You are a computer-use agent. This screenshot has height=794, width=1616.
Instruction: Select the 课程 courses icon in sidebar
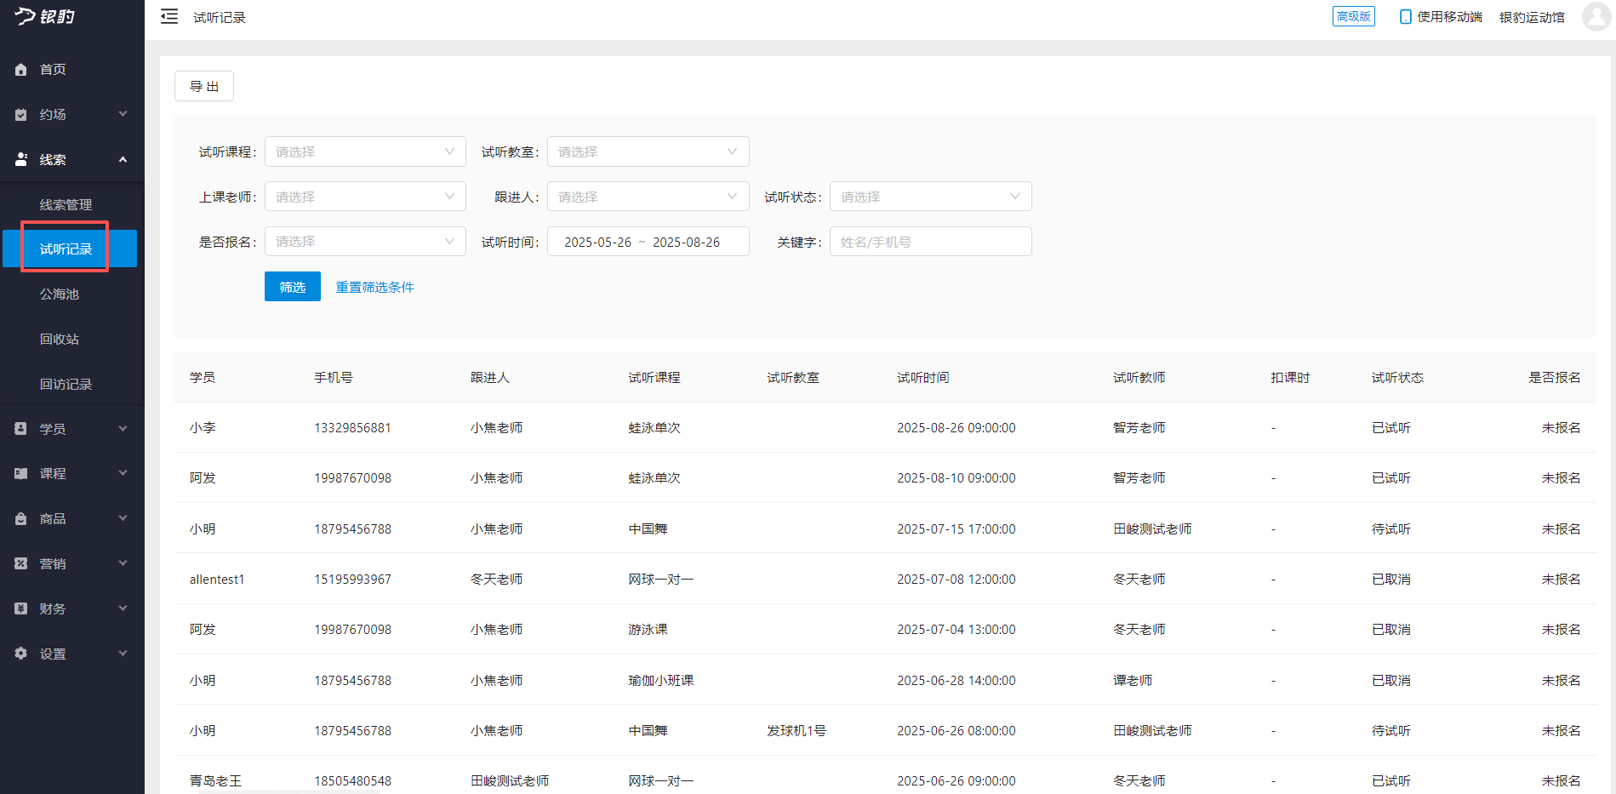click(x=22, y=473)
